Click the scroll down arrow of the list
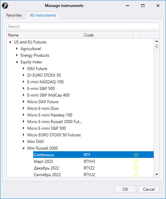Viewport: 166px width, 199px height. (157, 174)
